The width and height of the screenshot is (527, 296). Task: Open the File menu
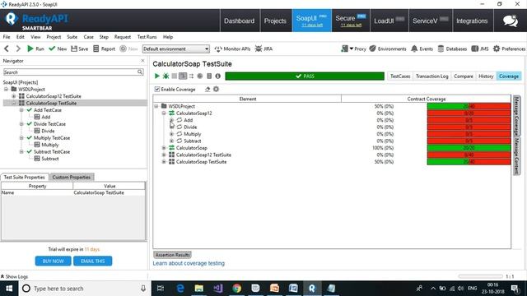7,37
